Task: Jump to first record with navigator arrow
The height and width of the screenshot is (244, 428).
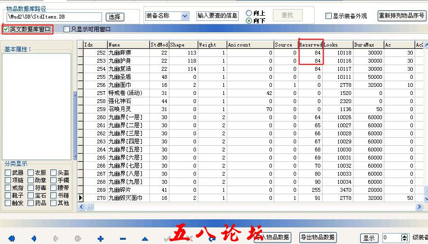Action: (x=11, y=238)
